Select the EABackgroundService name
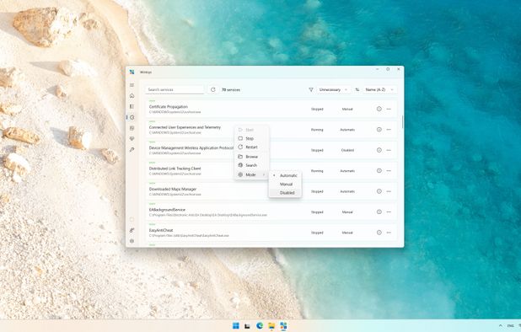Viewport: 521px width, 332px height. 167,210
